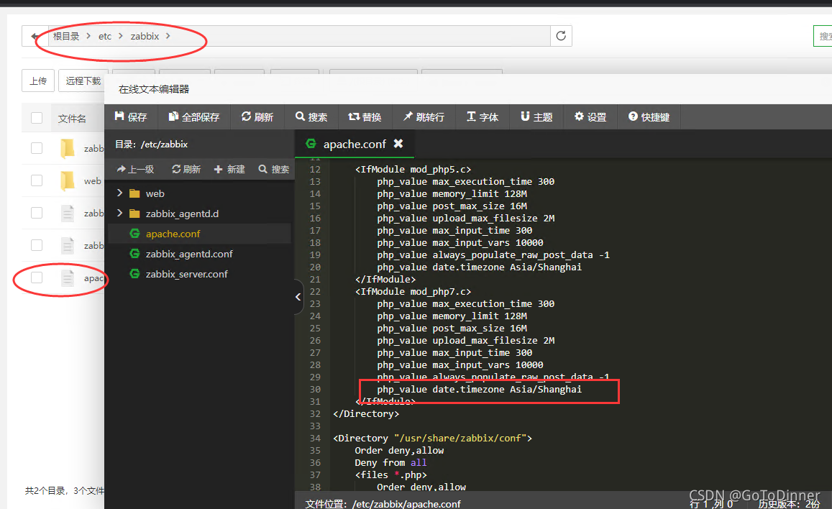The image size is (832, 509).
Task: Refresh the file list with reload icon
Action: point(561,35)
